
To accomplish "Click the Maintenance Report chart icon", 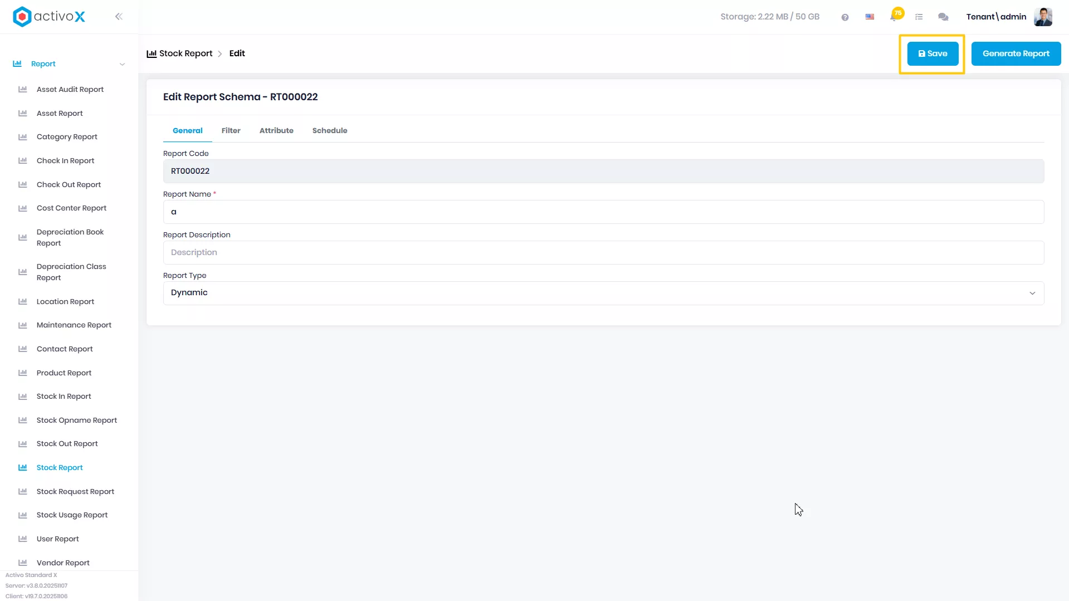I will click(23, 325).
